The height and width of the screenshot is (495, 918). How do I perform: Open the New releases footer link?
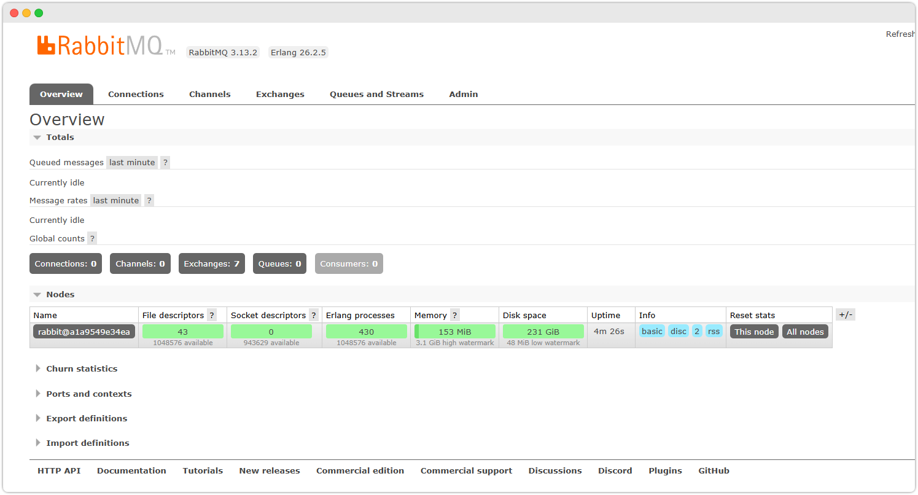tap(270, 471)
